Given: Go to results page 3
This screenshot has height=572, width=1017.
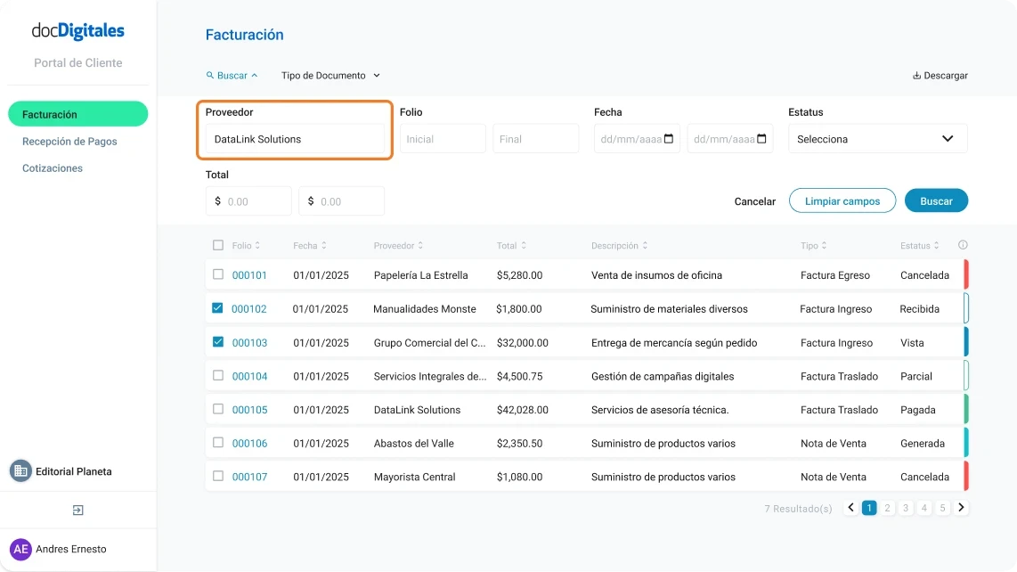Looking at the screenshot, I should click(906, 507).
